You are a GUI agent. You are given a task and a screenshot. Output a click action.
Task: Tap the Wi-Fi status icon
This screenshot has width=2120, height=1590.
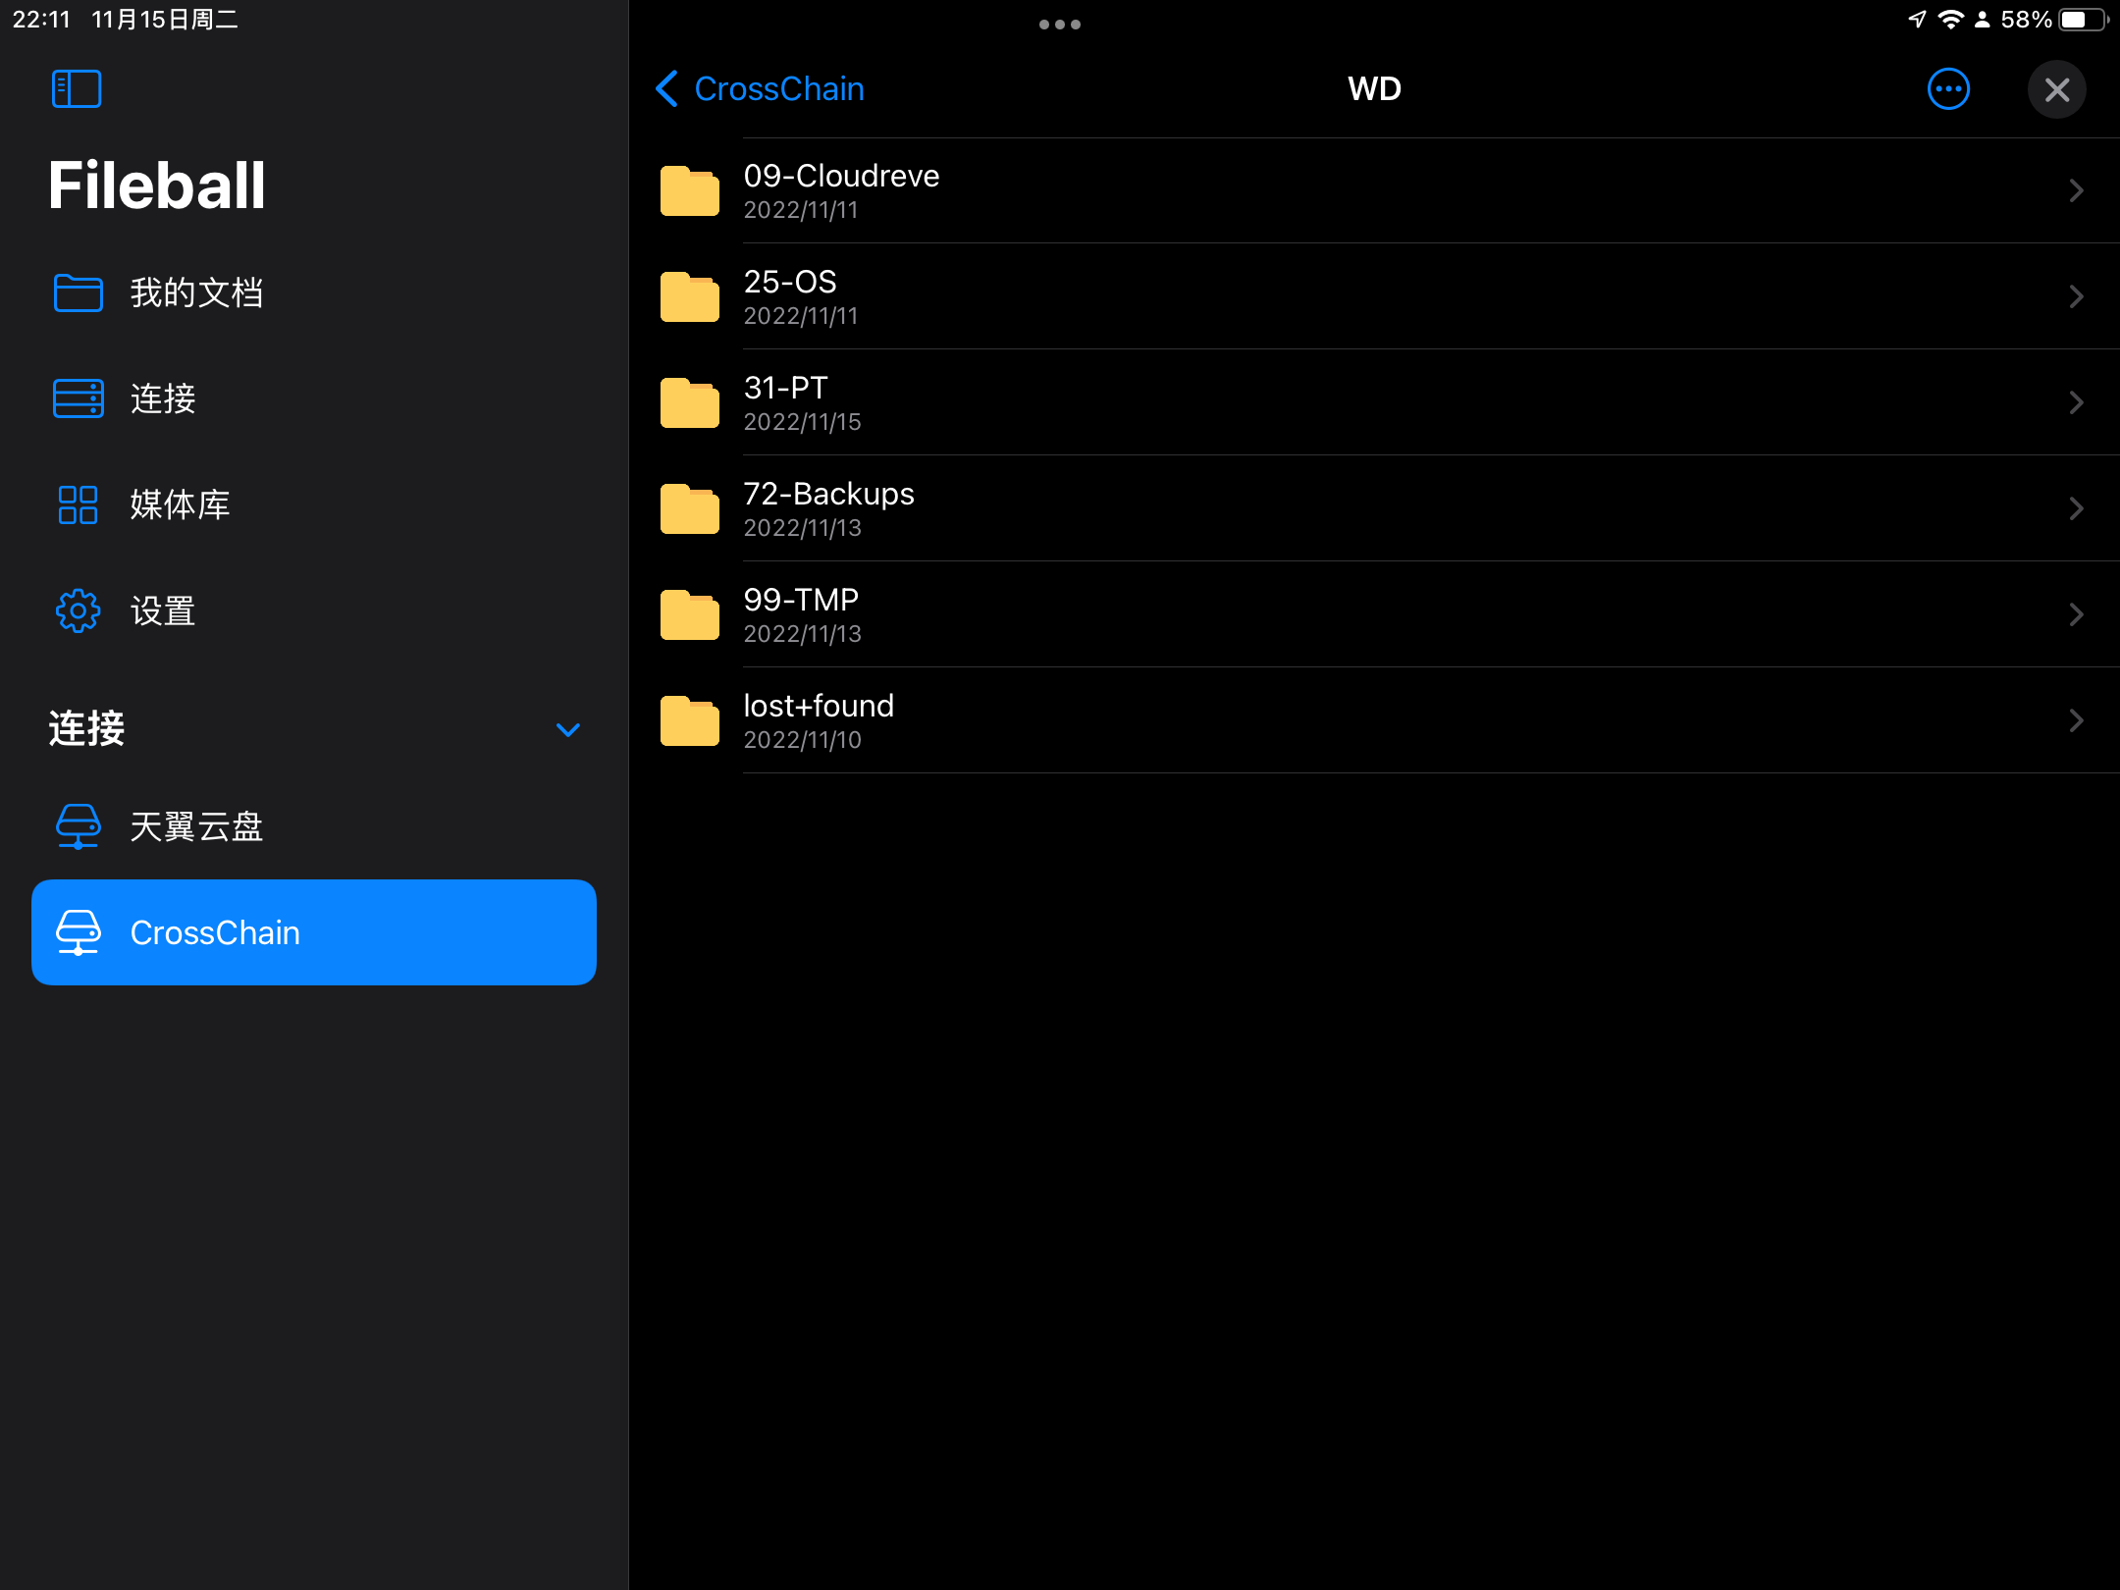[x=1951, y=20]
